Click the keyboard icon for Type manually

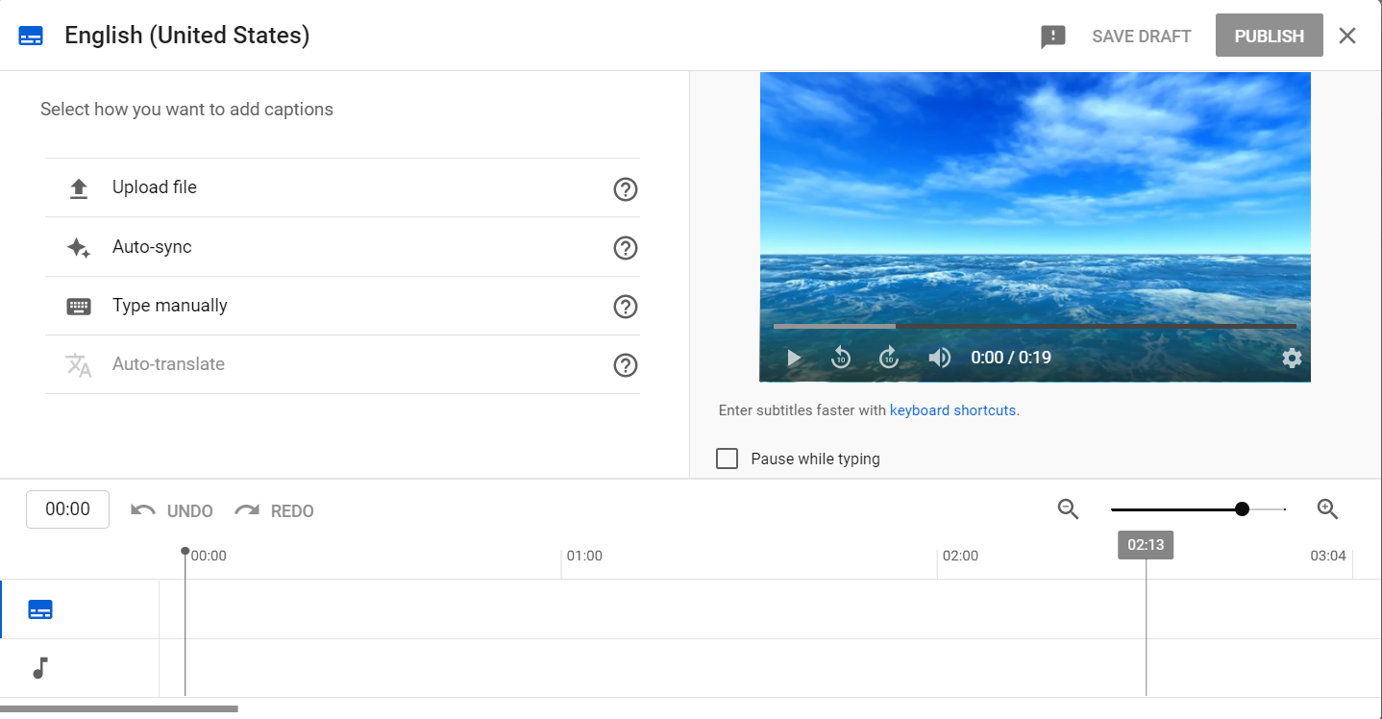[x=79, y=307]
